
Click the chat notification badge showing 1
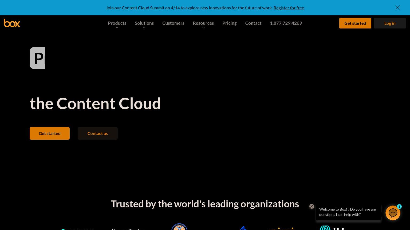pos(399,207)
